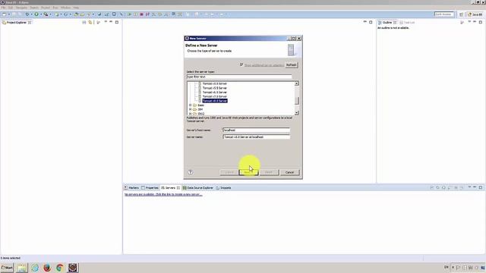The height and width of the screenshot is (273, 486).
Task: Click the New wizard toolbar icon
Action: pyautogui.click(x=5, y=14)
